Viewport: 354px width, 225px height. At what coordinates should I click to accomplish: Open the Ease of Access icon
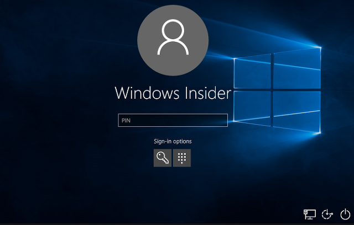coord(327,214)
